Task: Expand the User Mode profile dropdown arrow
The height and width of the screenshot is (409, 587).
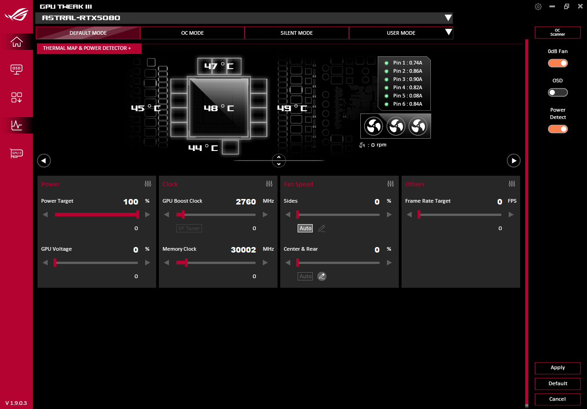Action: click(448, 32)
